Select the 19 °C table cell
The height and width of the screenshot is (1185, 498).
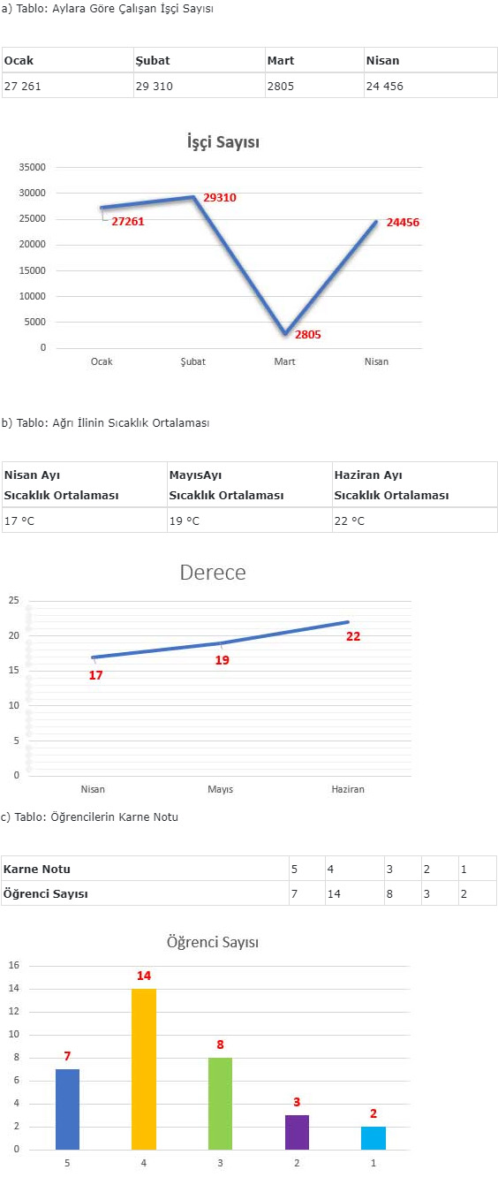point(249,520)
